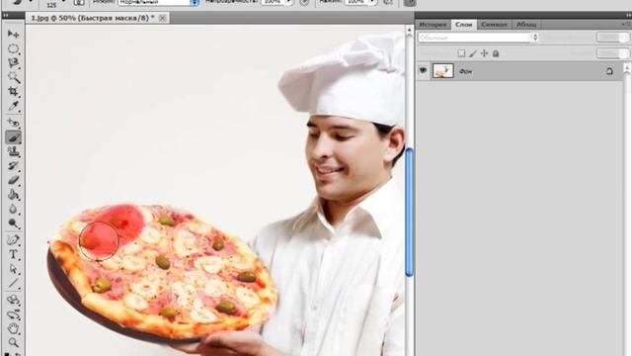Image resolution: width=632 pixels, height=356 pixels.
Task: Select the Path Selection arrow tool
Action: (x=13, y=269)
